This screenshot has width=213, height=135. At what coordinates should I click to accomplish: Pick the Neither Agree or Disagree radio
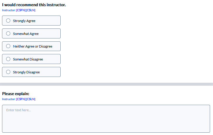pyautogui.click(x=8, y=46)
